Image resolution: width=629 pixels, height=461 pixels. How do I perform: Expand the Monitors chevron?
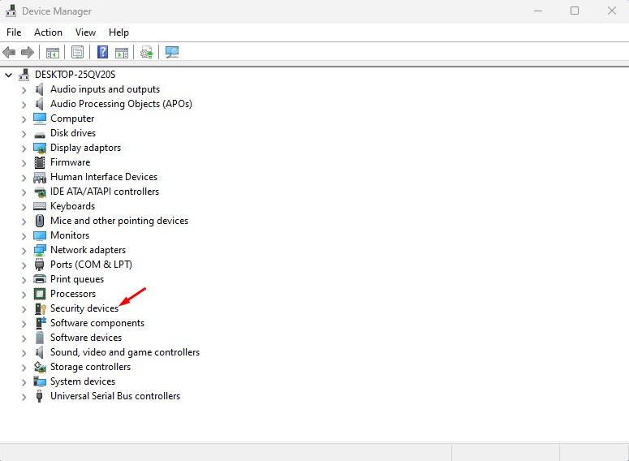24,236
